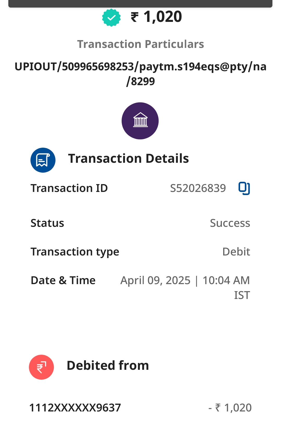This screenshot has height=425, width=281.
Task: Tap the Transaction Details section heading
Action: pyautogui.click(x=128, y=159)
